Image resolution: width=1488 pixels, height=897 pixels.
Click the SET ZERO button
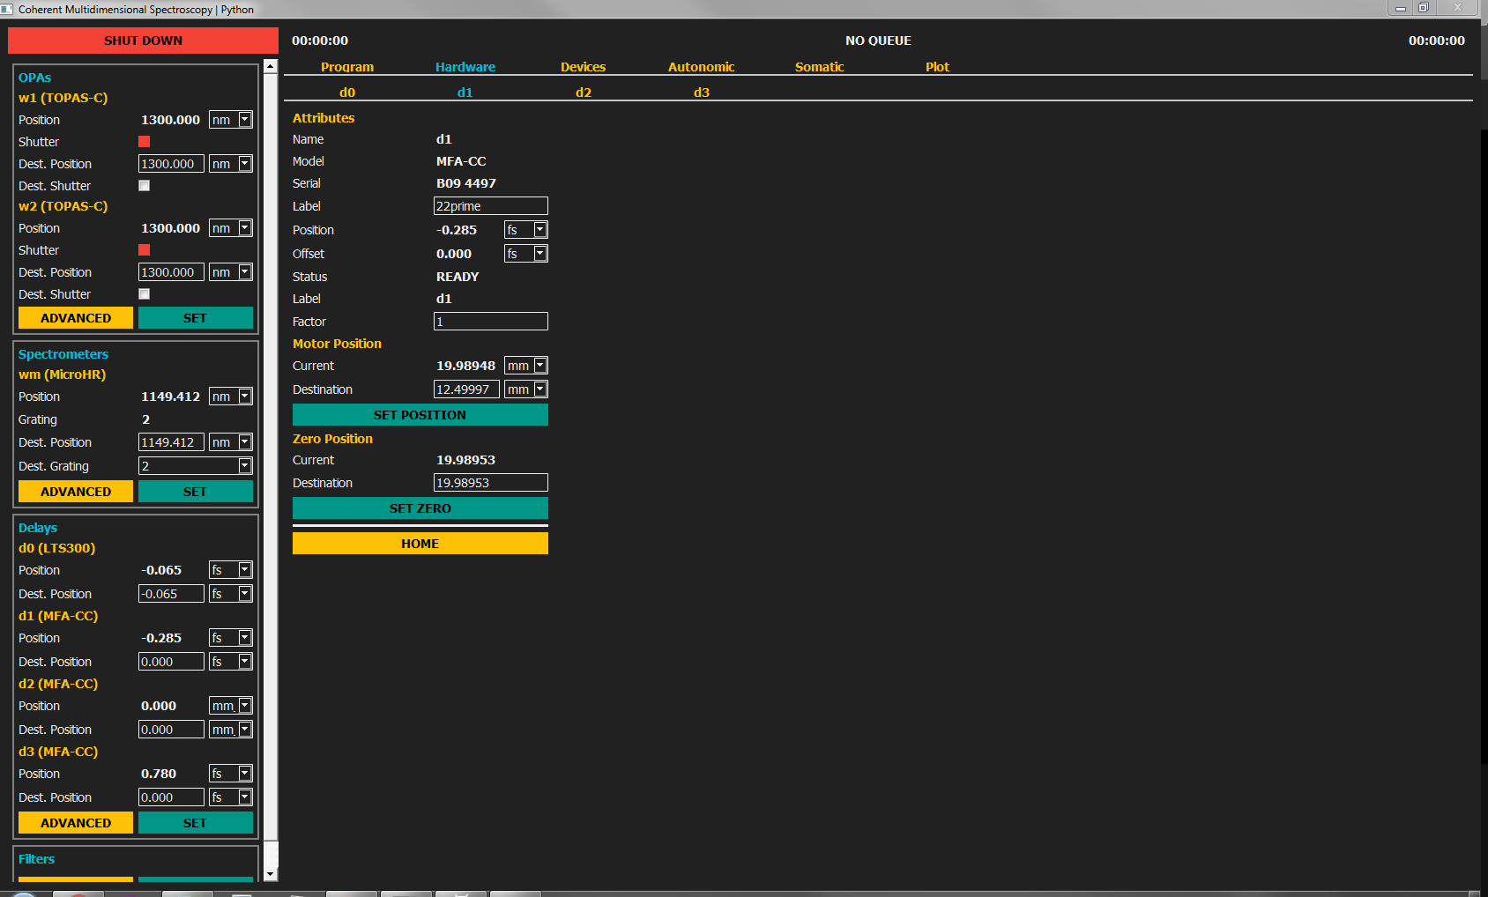point(420,508)
